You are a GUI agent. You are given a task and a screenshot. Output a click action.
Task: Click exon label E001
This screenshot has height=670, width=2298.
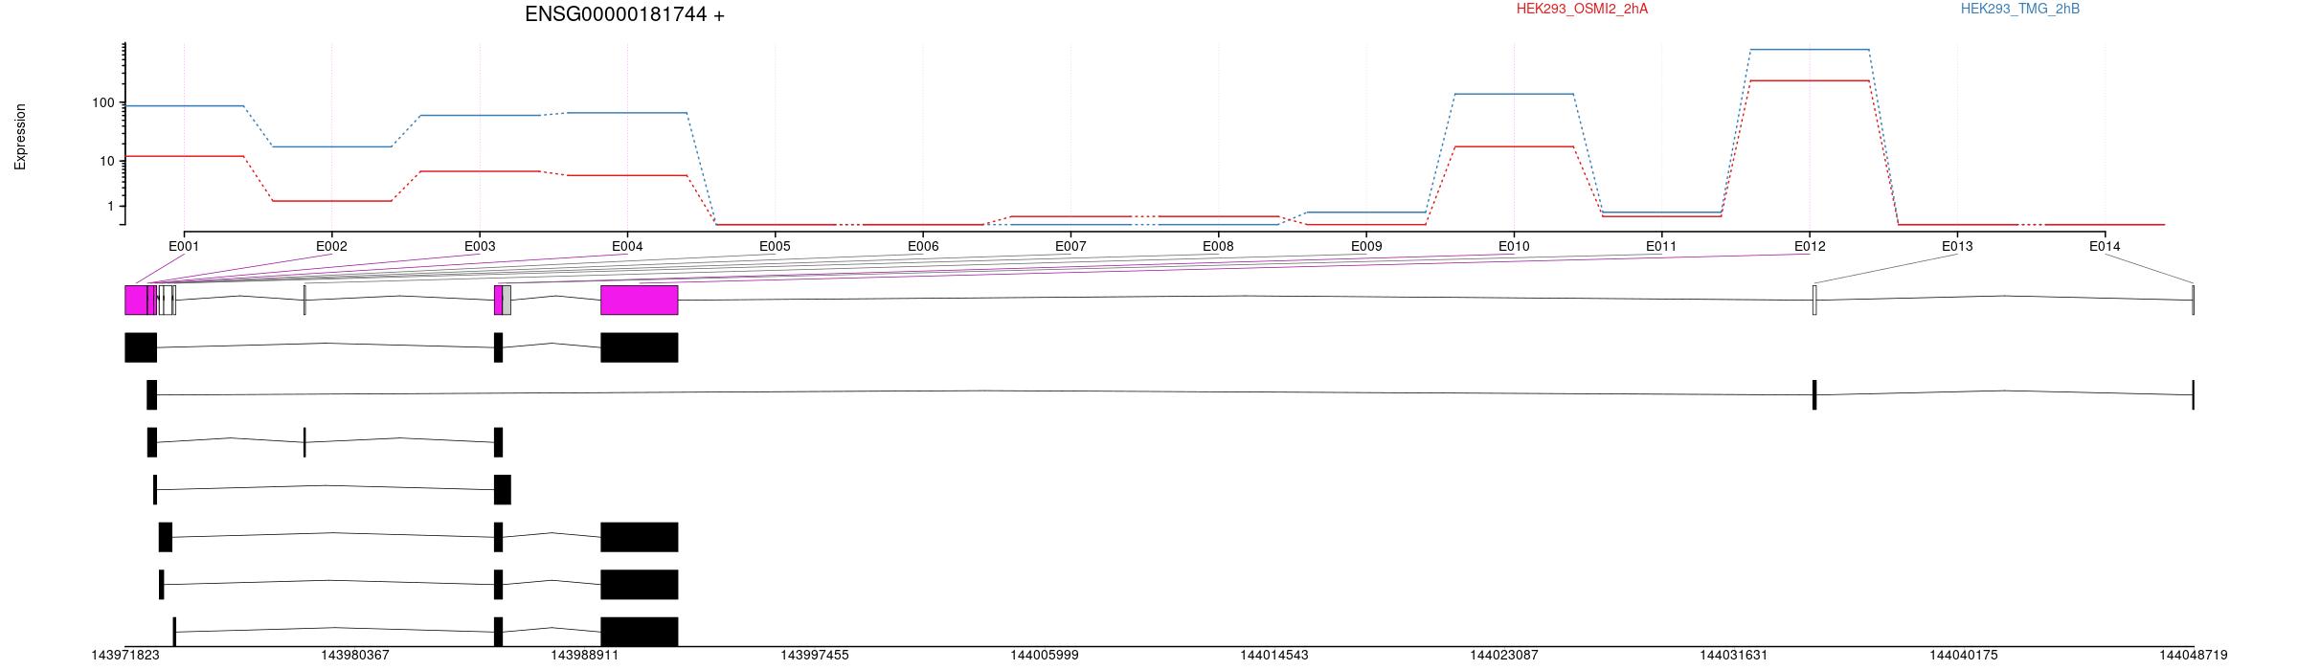[x=184, y=246]
